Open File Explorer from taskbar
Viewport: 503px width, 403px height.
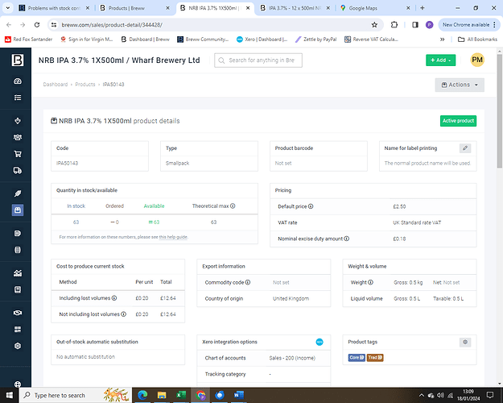(x=162, y=395)
